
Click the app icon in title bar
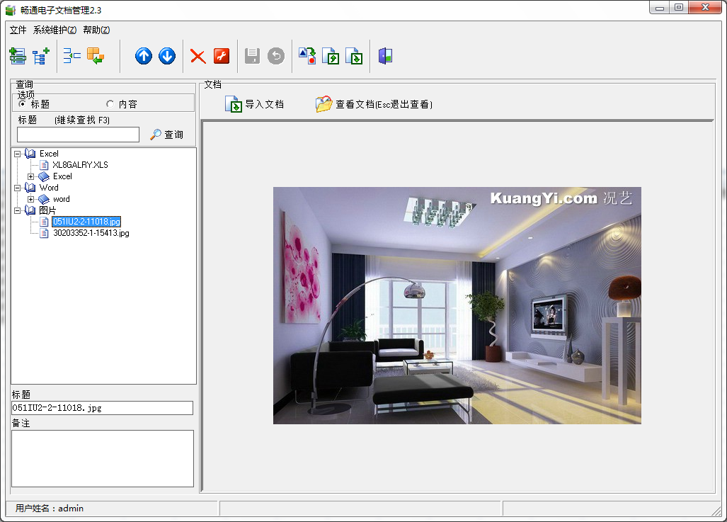pyautogui.click(x=10, y=10)
